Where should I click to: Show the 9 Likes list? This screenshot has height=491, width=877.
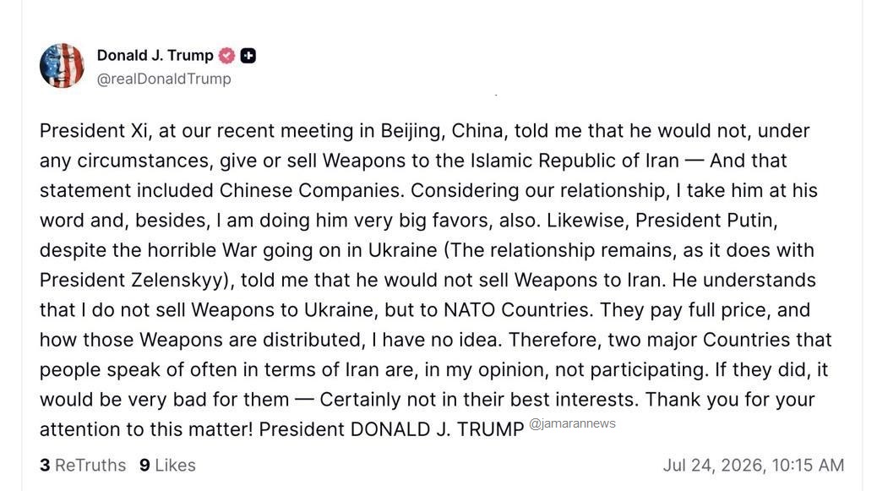[x=167, y=466]
